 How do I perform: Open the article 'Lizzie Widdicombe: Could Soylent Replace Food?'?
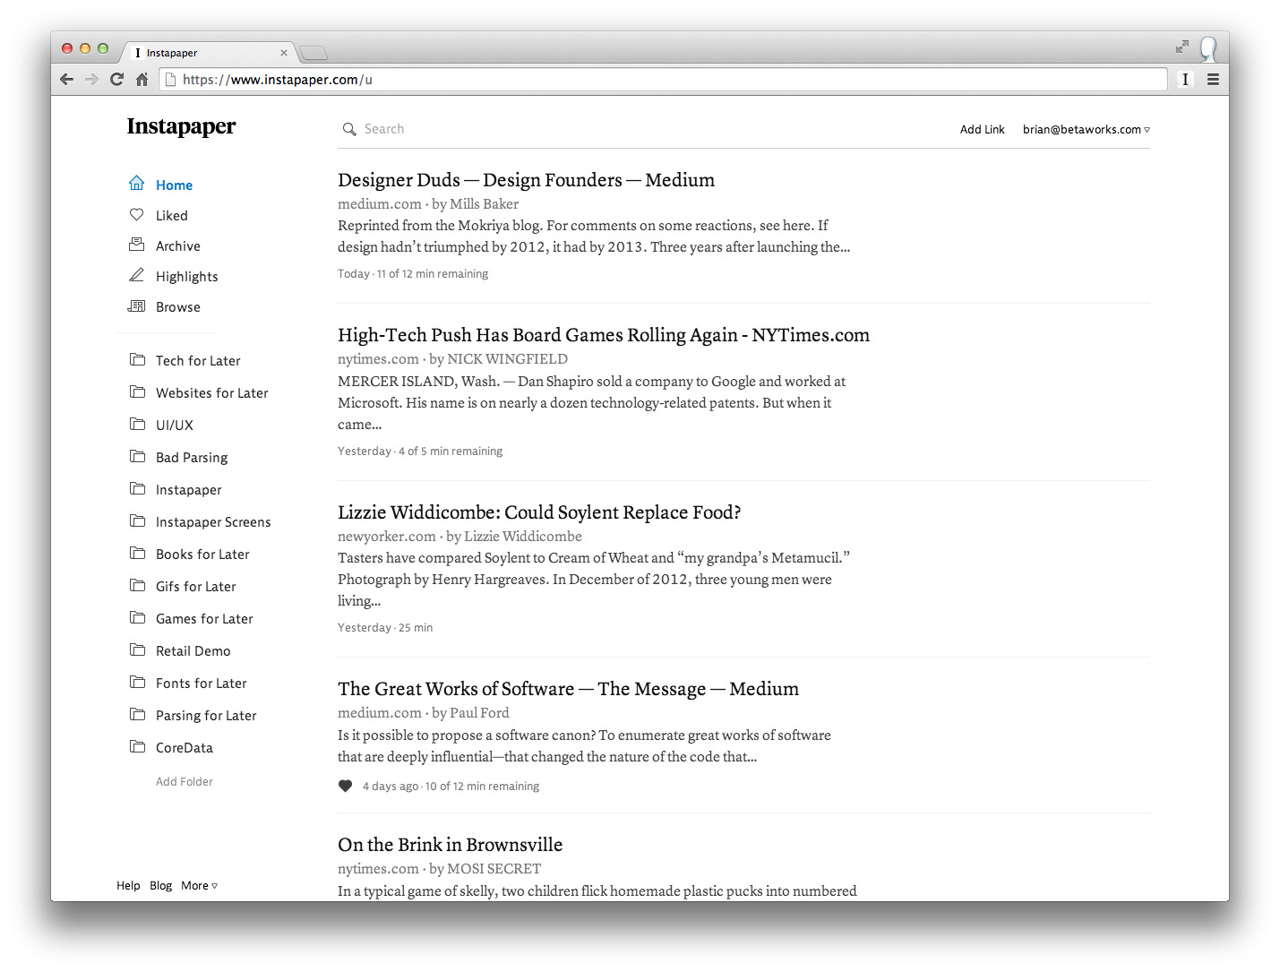[539, 512]
